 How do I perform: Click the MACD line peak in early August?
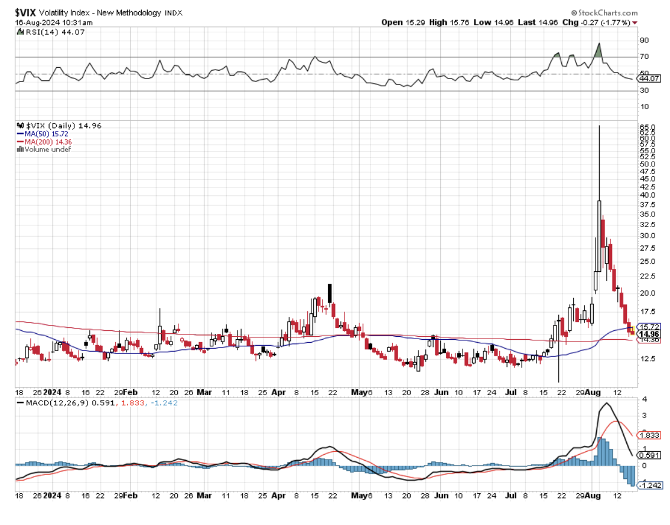pyautogui.click(x=606, y=403)
